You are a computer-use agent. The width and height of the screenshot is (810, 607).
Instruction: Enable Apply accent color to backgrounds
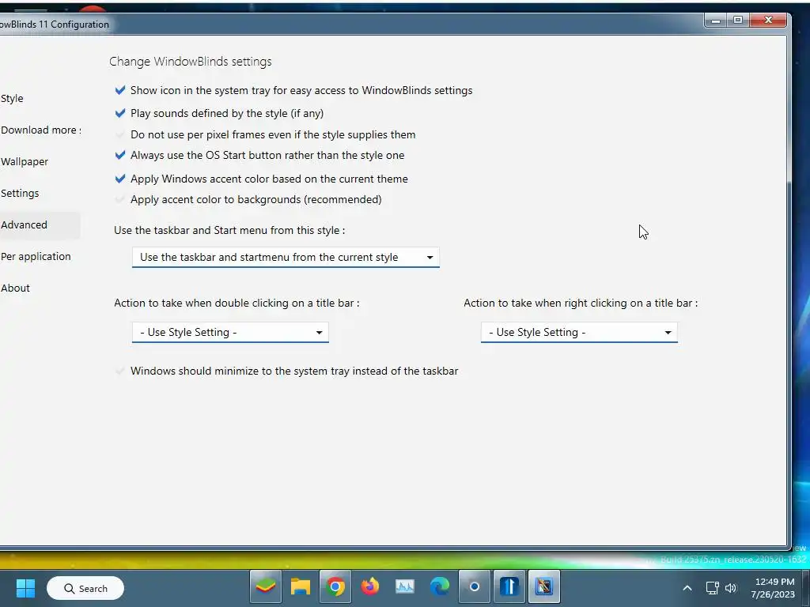coord(120,200)
